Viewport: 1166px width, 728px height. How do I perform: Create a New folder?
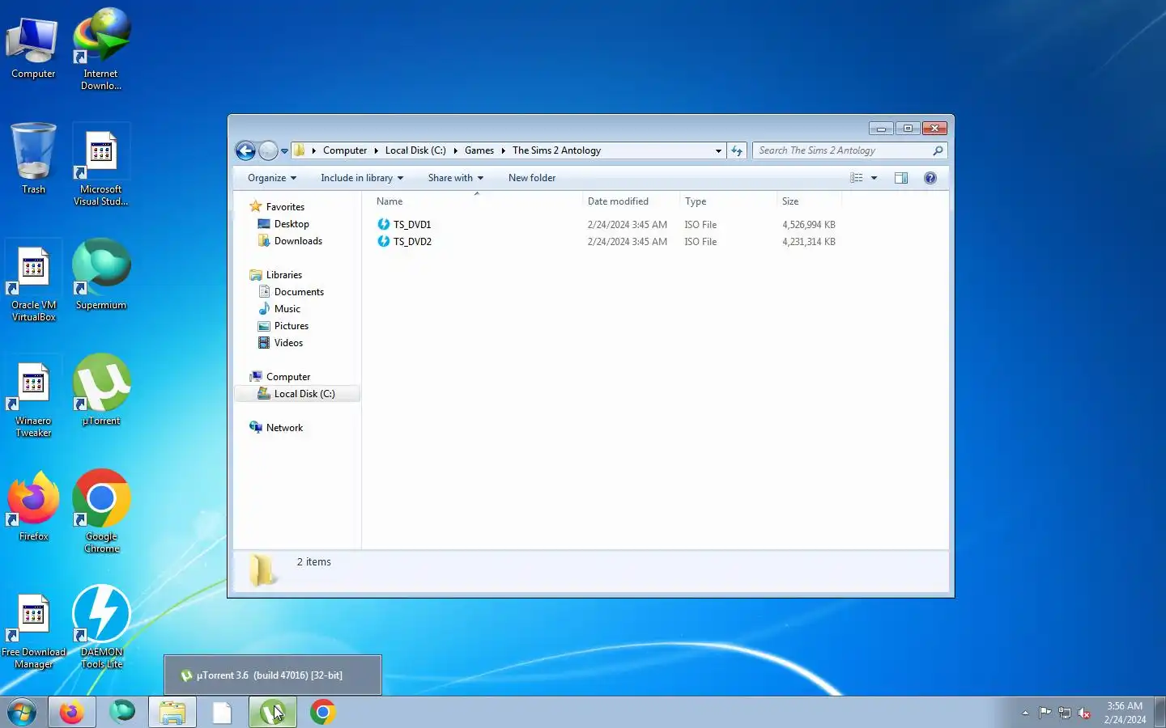pyautogui.click(x=532, y=178)
